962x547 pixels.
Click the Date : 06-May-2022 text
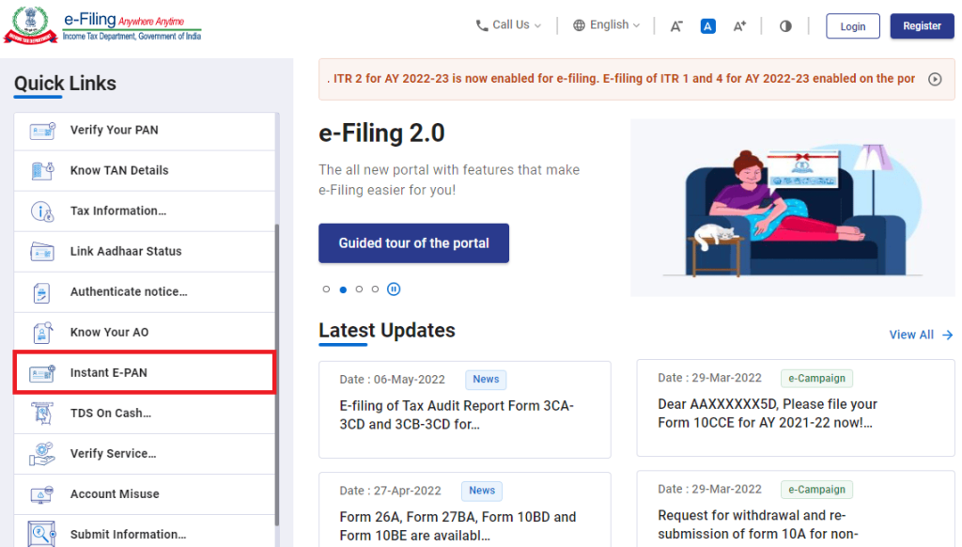coord(392,380)
